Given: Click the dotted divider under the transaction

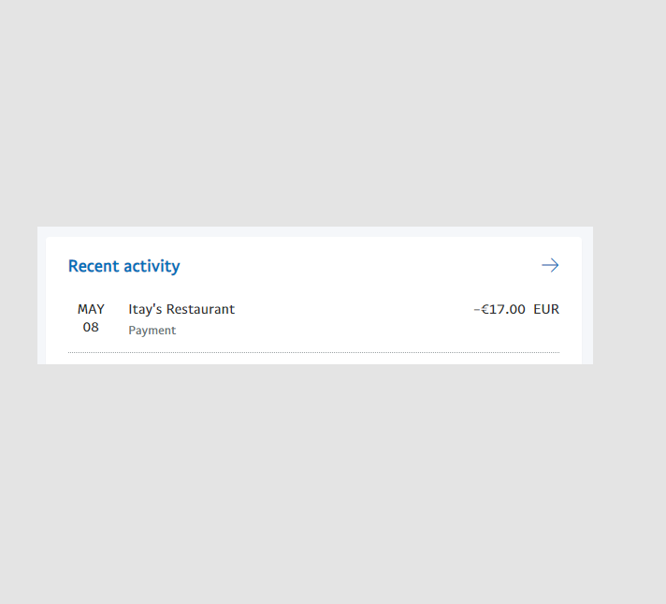Looking at the screenshot, I should coord(313,353).
